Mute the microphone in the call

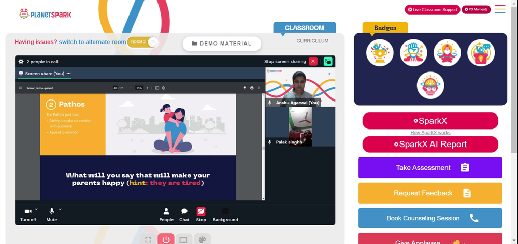51,214
